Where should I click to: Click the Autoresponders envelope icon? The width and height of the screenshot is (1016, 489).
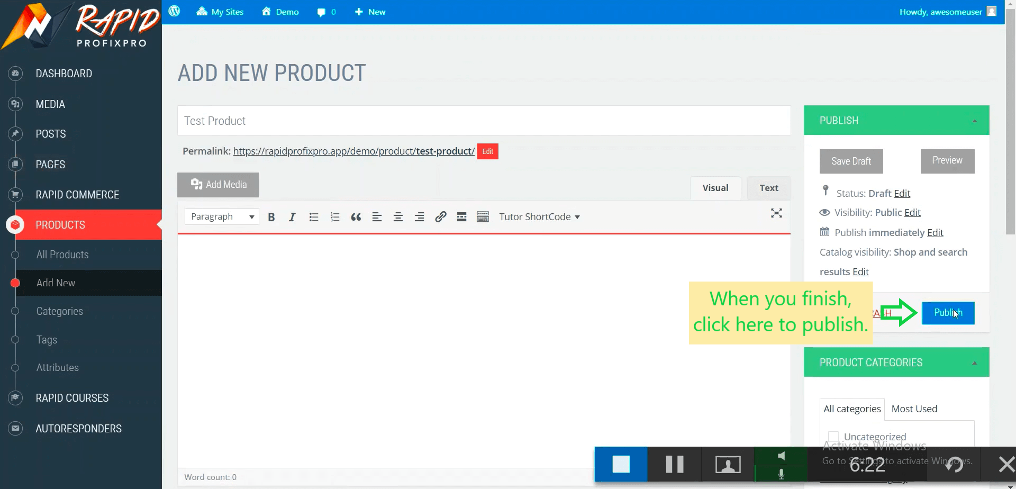pyautogui.click(x=15, y=428)
